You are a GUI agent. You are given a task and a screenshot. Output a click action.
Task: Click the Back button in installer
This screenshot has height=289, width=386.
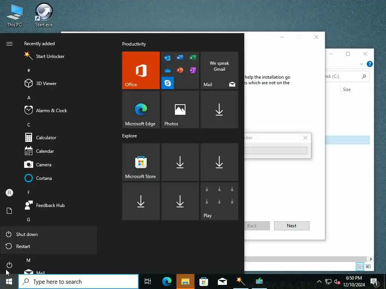click(x=257, y=226)
